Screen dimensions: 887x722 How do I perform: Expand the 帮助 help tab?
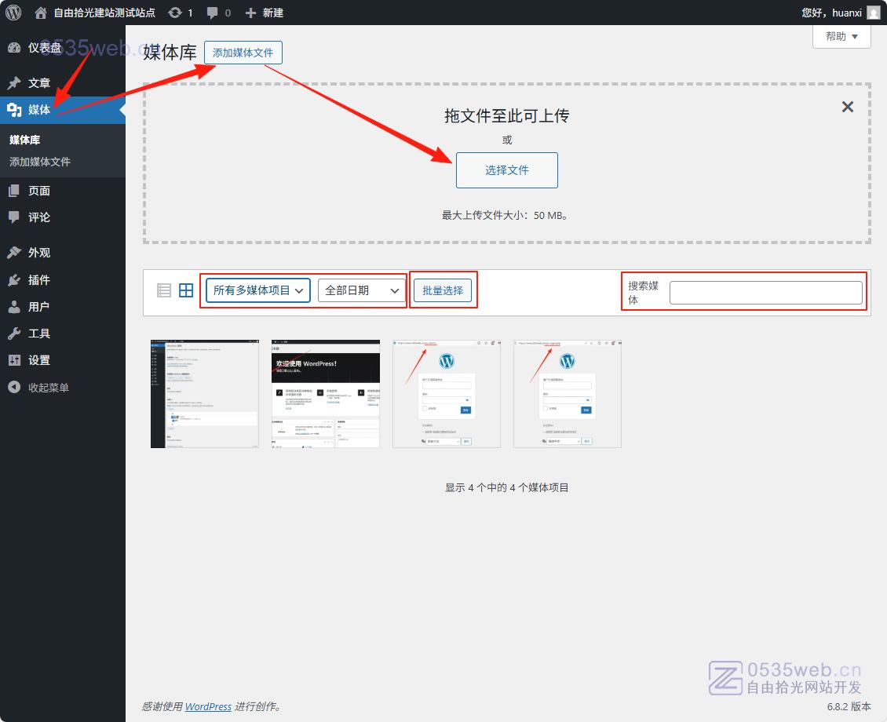click(841, 36)
